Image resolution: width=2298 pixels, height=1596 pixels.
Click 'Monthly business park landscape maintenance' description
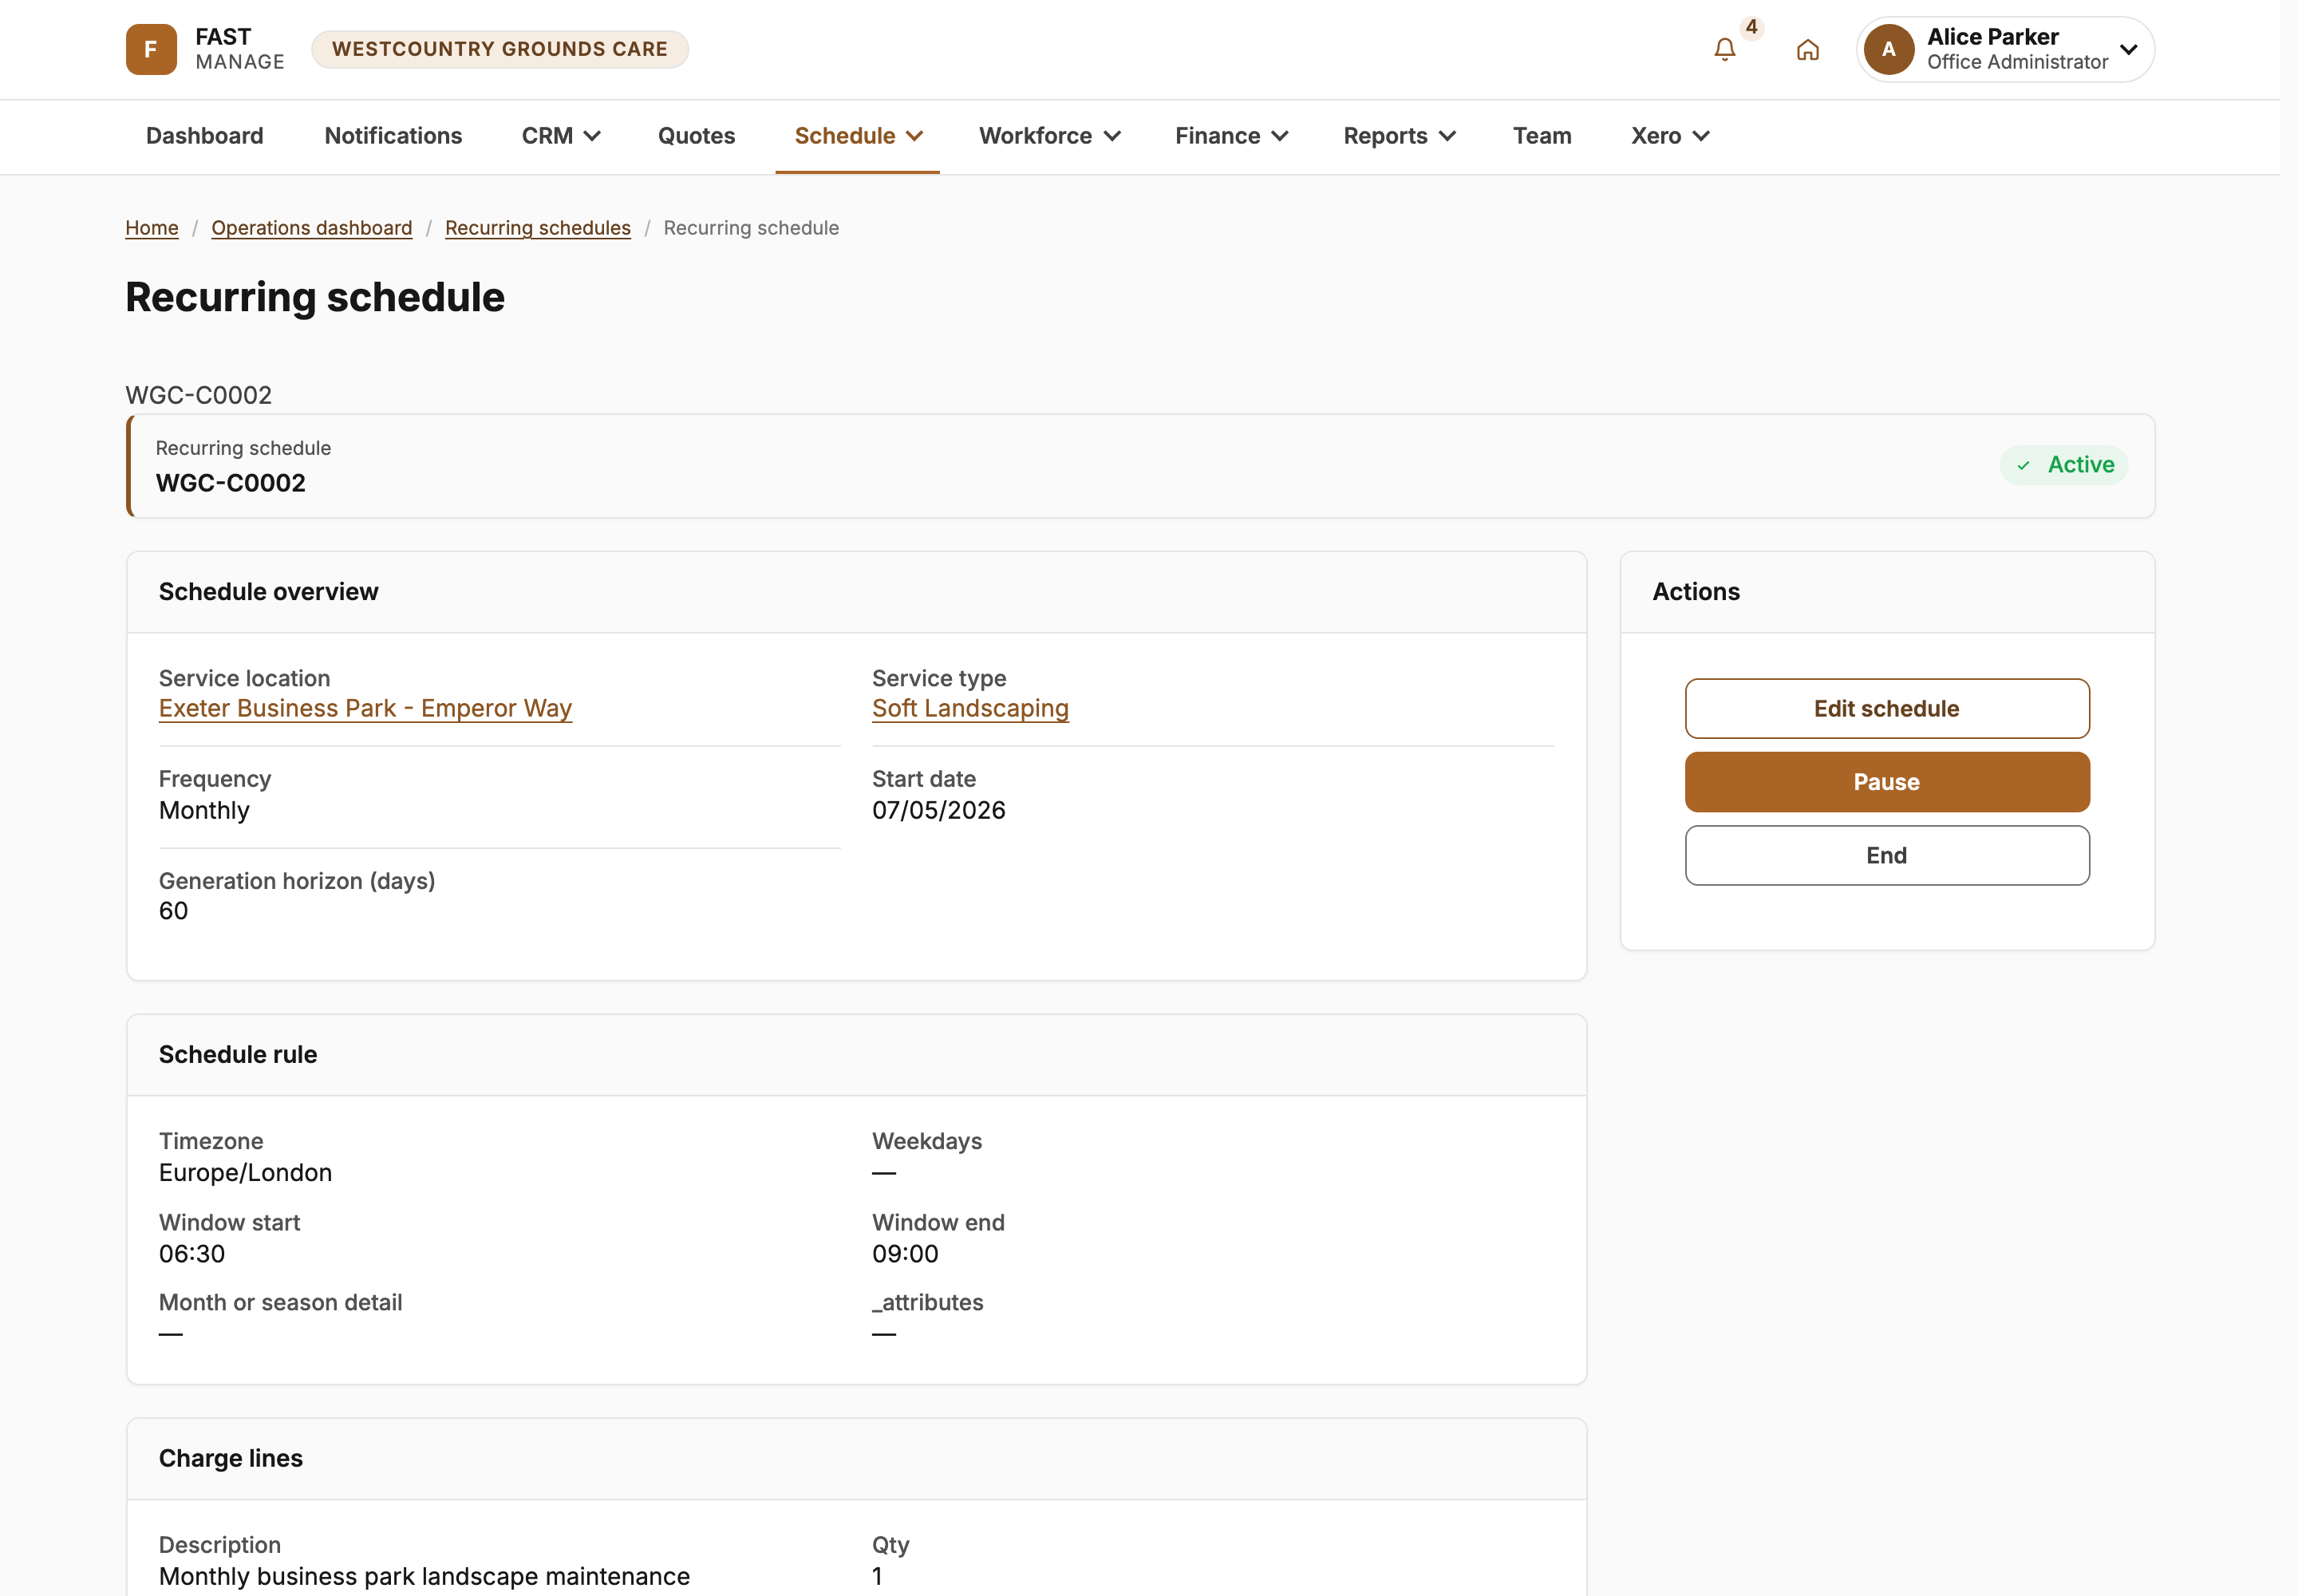424,1577
